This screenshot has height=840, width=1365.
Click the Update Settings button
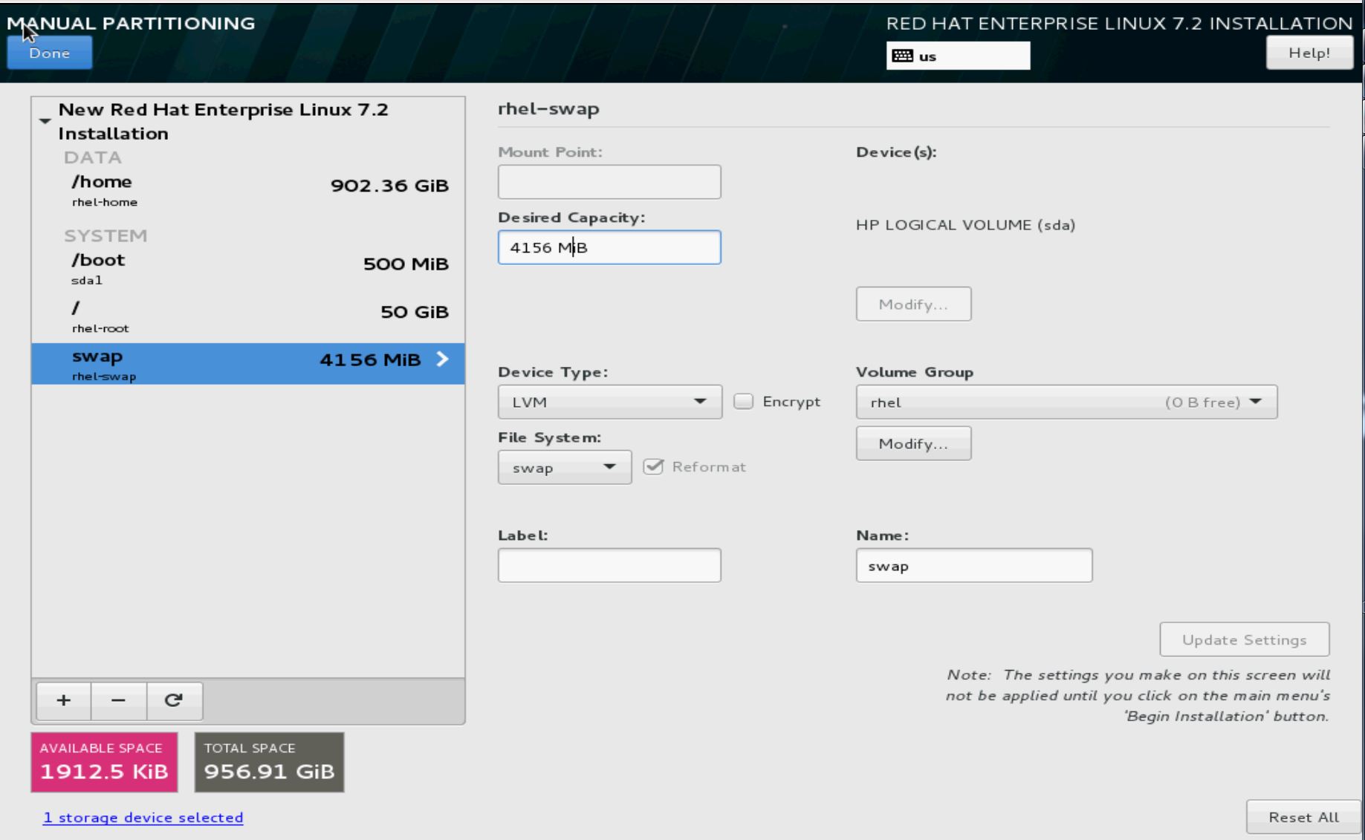pos(1244,639)
